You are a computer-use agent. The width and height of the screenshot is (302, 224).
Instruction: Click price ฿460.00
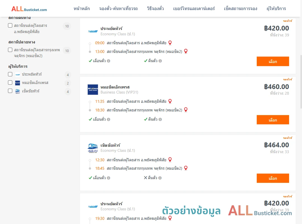pyautogui.click(x=276, y=87)
